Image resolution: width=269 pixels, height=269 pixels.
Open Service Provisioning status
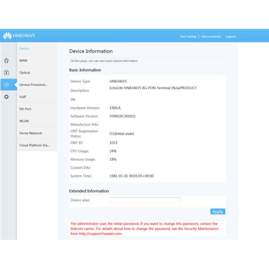pos(33,85)
